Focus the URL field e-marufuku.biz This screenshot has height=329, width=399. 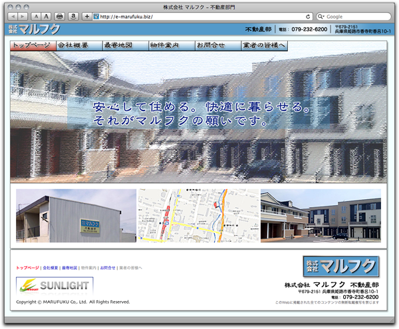pos(202,17)
